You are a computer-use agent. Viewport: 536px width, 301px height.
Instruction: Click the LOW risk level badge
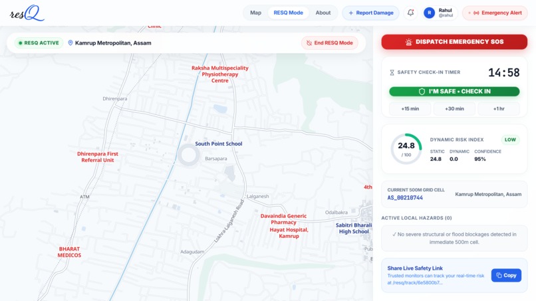tap(510, 140)
